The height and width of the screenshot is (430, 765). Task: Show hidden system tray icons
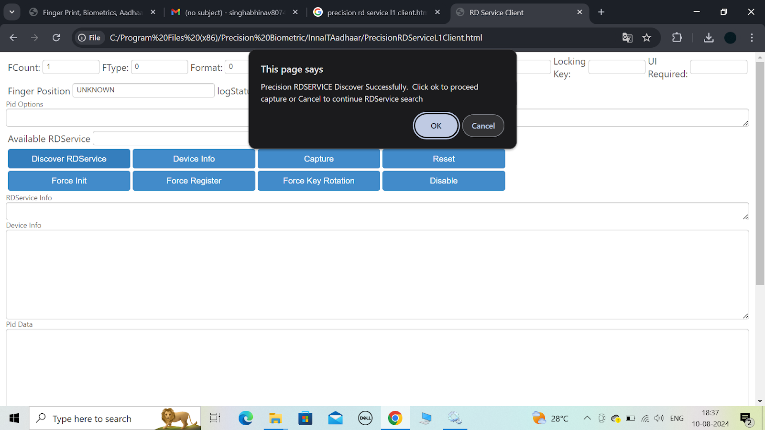coord(587,419)
